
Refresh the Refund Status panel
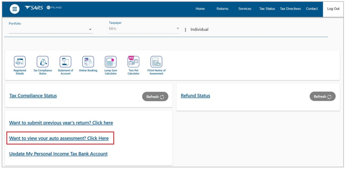click(x=323, y=96)
